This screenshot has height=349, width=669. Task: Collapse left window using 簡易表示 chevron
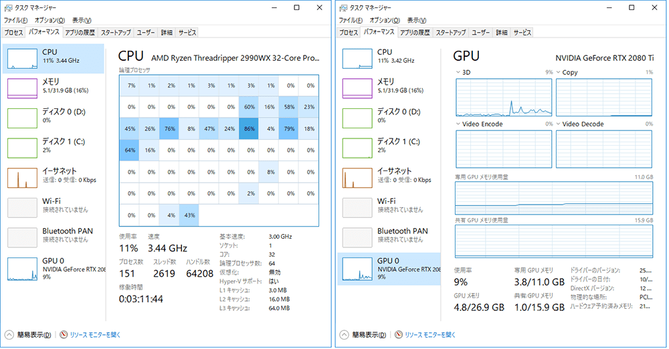point(9,334)
